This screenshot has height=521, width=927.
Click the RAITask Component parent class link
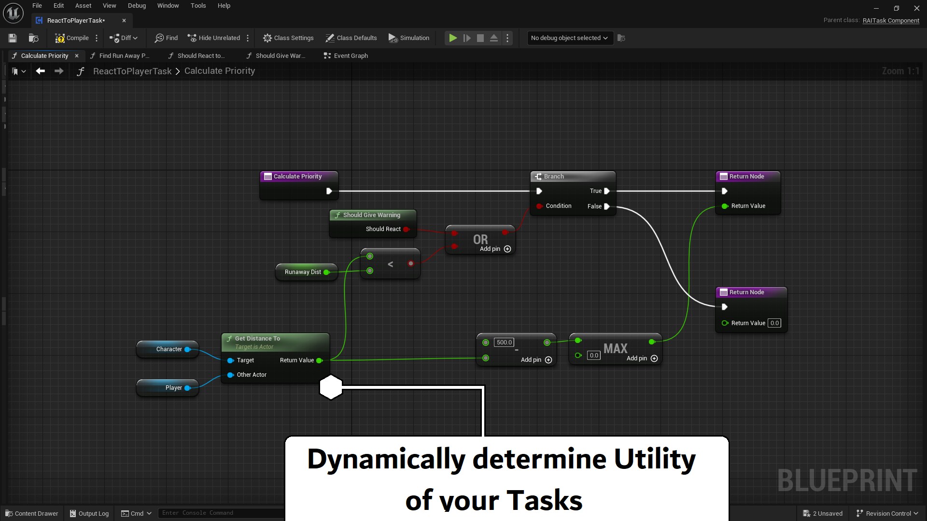[891, 20]
